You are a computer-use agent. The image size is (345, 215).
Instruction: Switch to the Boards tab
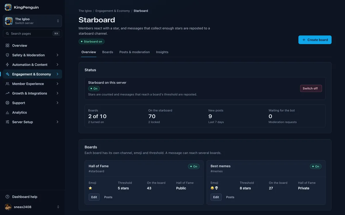[108, 52]
